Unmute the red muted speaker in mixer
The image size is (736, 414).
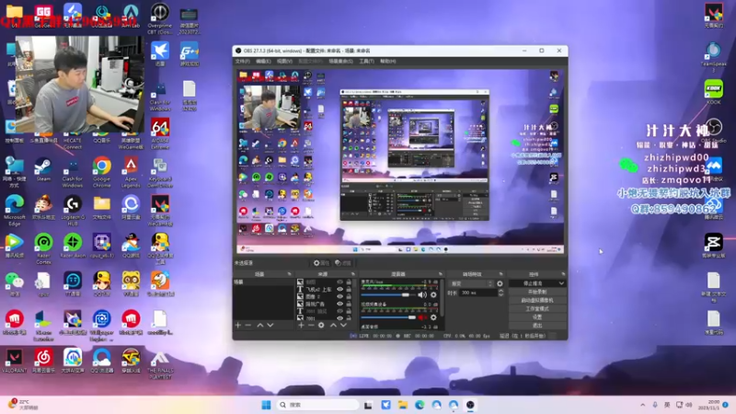[x=422, y=317]
